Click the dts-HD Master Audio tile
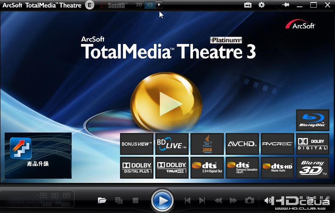Viewport: 335px width, 213px height. pyautogui.click(x=277, y=168)
